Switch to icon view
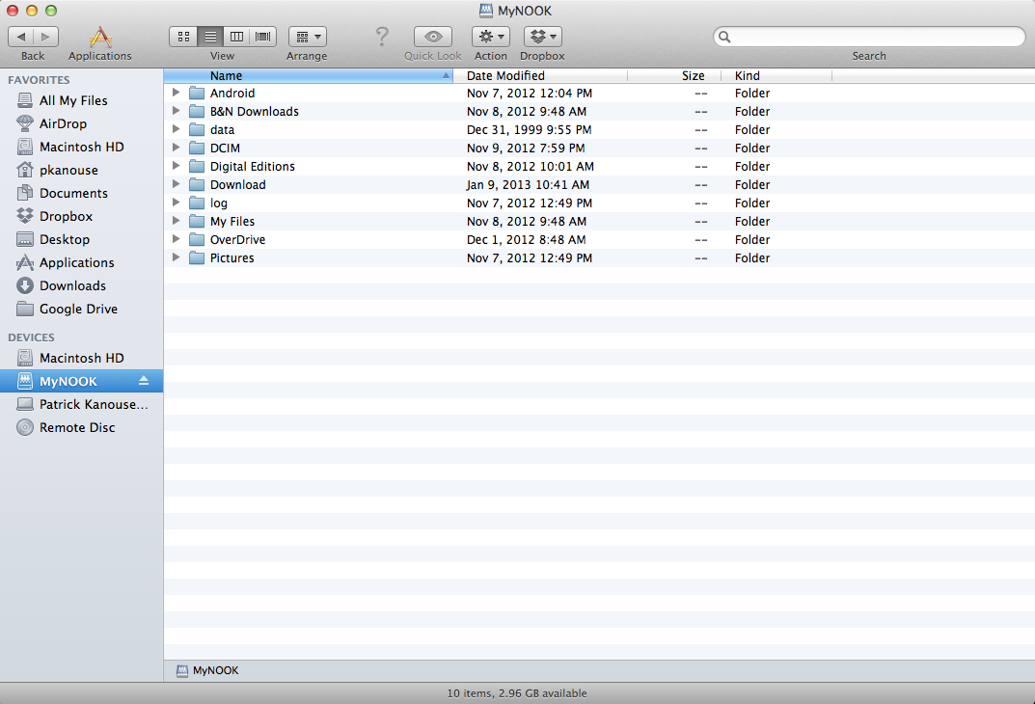 click(183, 37)
